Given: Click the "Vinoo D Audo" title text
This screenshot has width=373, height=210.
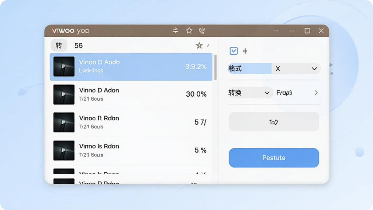Looking at the screenshot, I should click(x=99, y=62).
